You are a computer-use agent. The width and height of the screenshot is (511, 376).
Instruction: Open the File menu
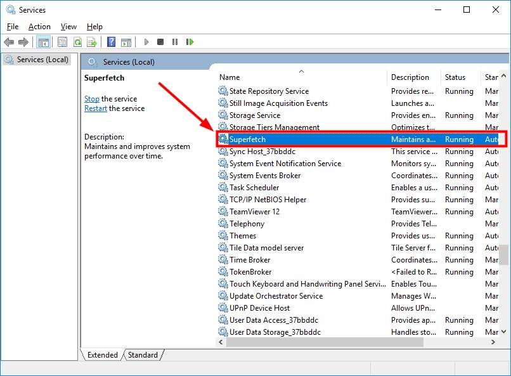12,27
